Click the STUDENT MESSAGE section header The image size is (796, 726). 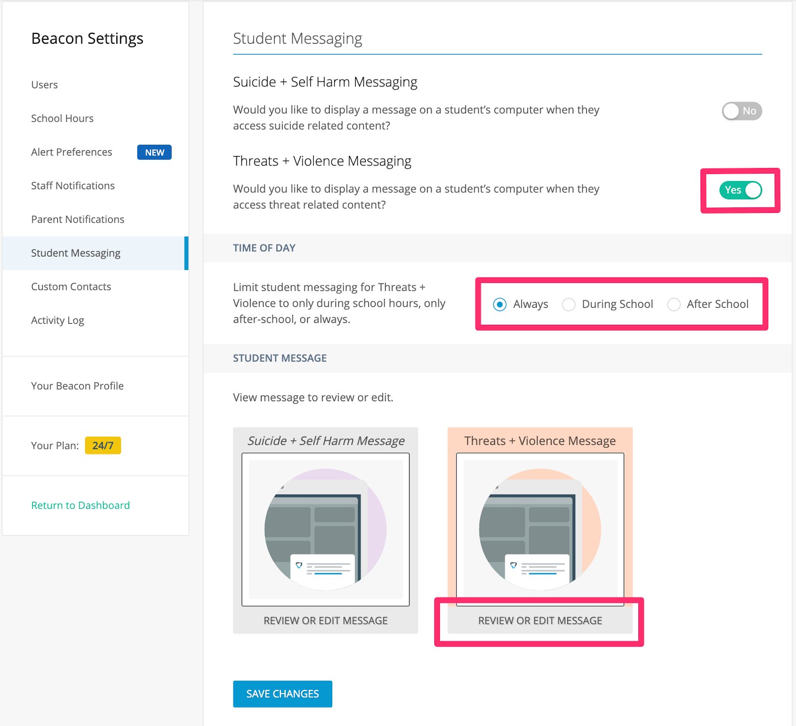[280, 359]
